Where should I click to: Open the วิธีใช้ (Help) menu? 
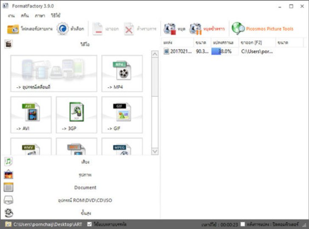[x=56, y=16]
